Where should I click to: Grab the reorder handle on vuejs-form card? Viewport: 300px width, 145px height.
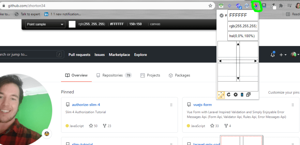click(293, 105)
